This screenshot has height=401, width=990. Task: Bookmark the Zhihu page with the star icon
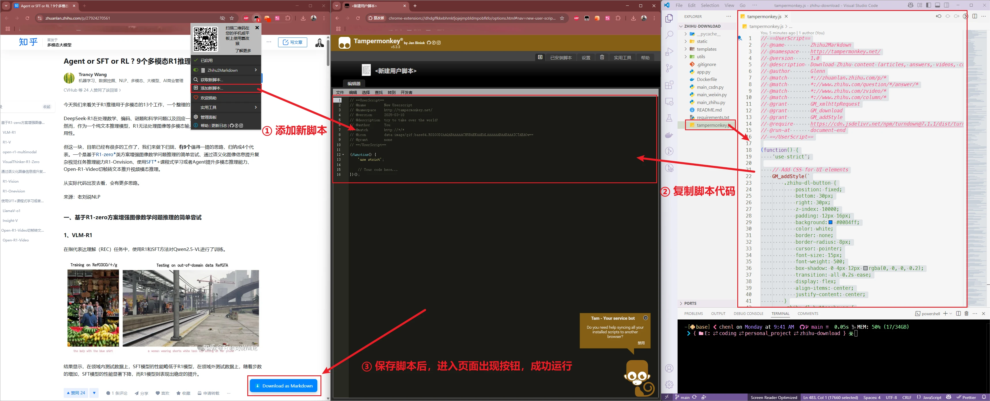click(232, 18)
